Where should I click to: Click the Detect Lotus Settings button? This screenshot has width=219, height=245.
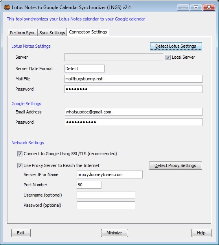176,46
